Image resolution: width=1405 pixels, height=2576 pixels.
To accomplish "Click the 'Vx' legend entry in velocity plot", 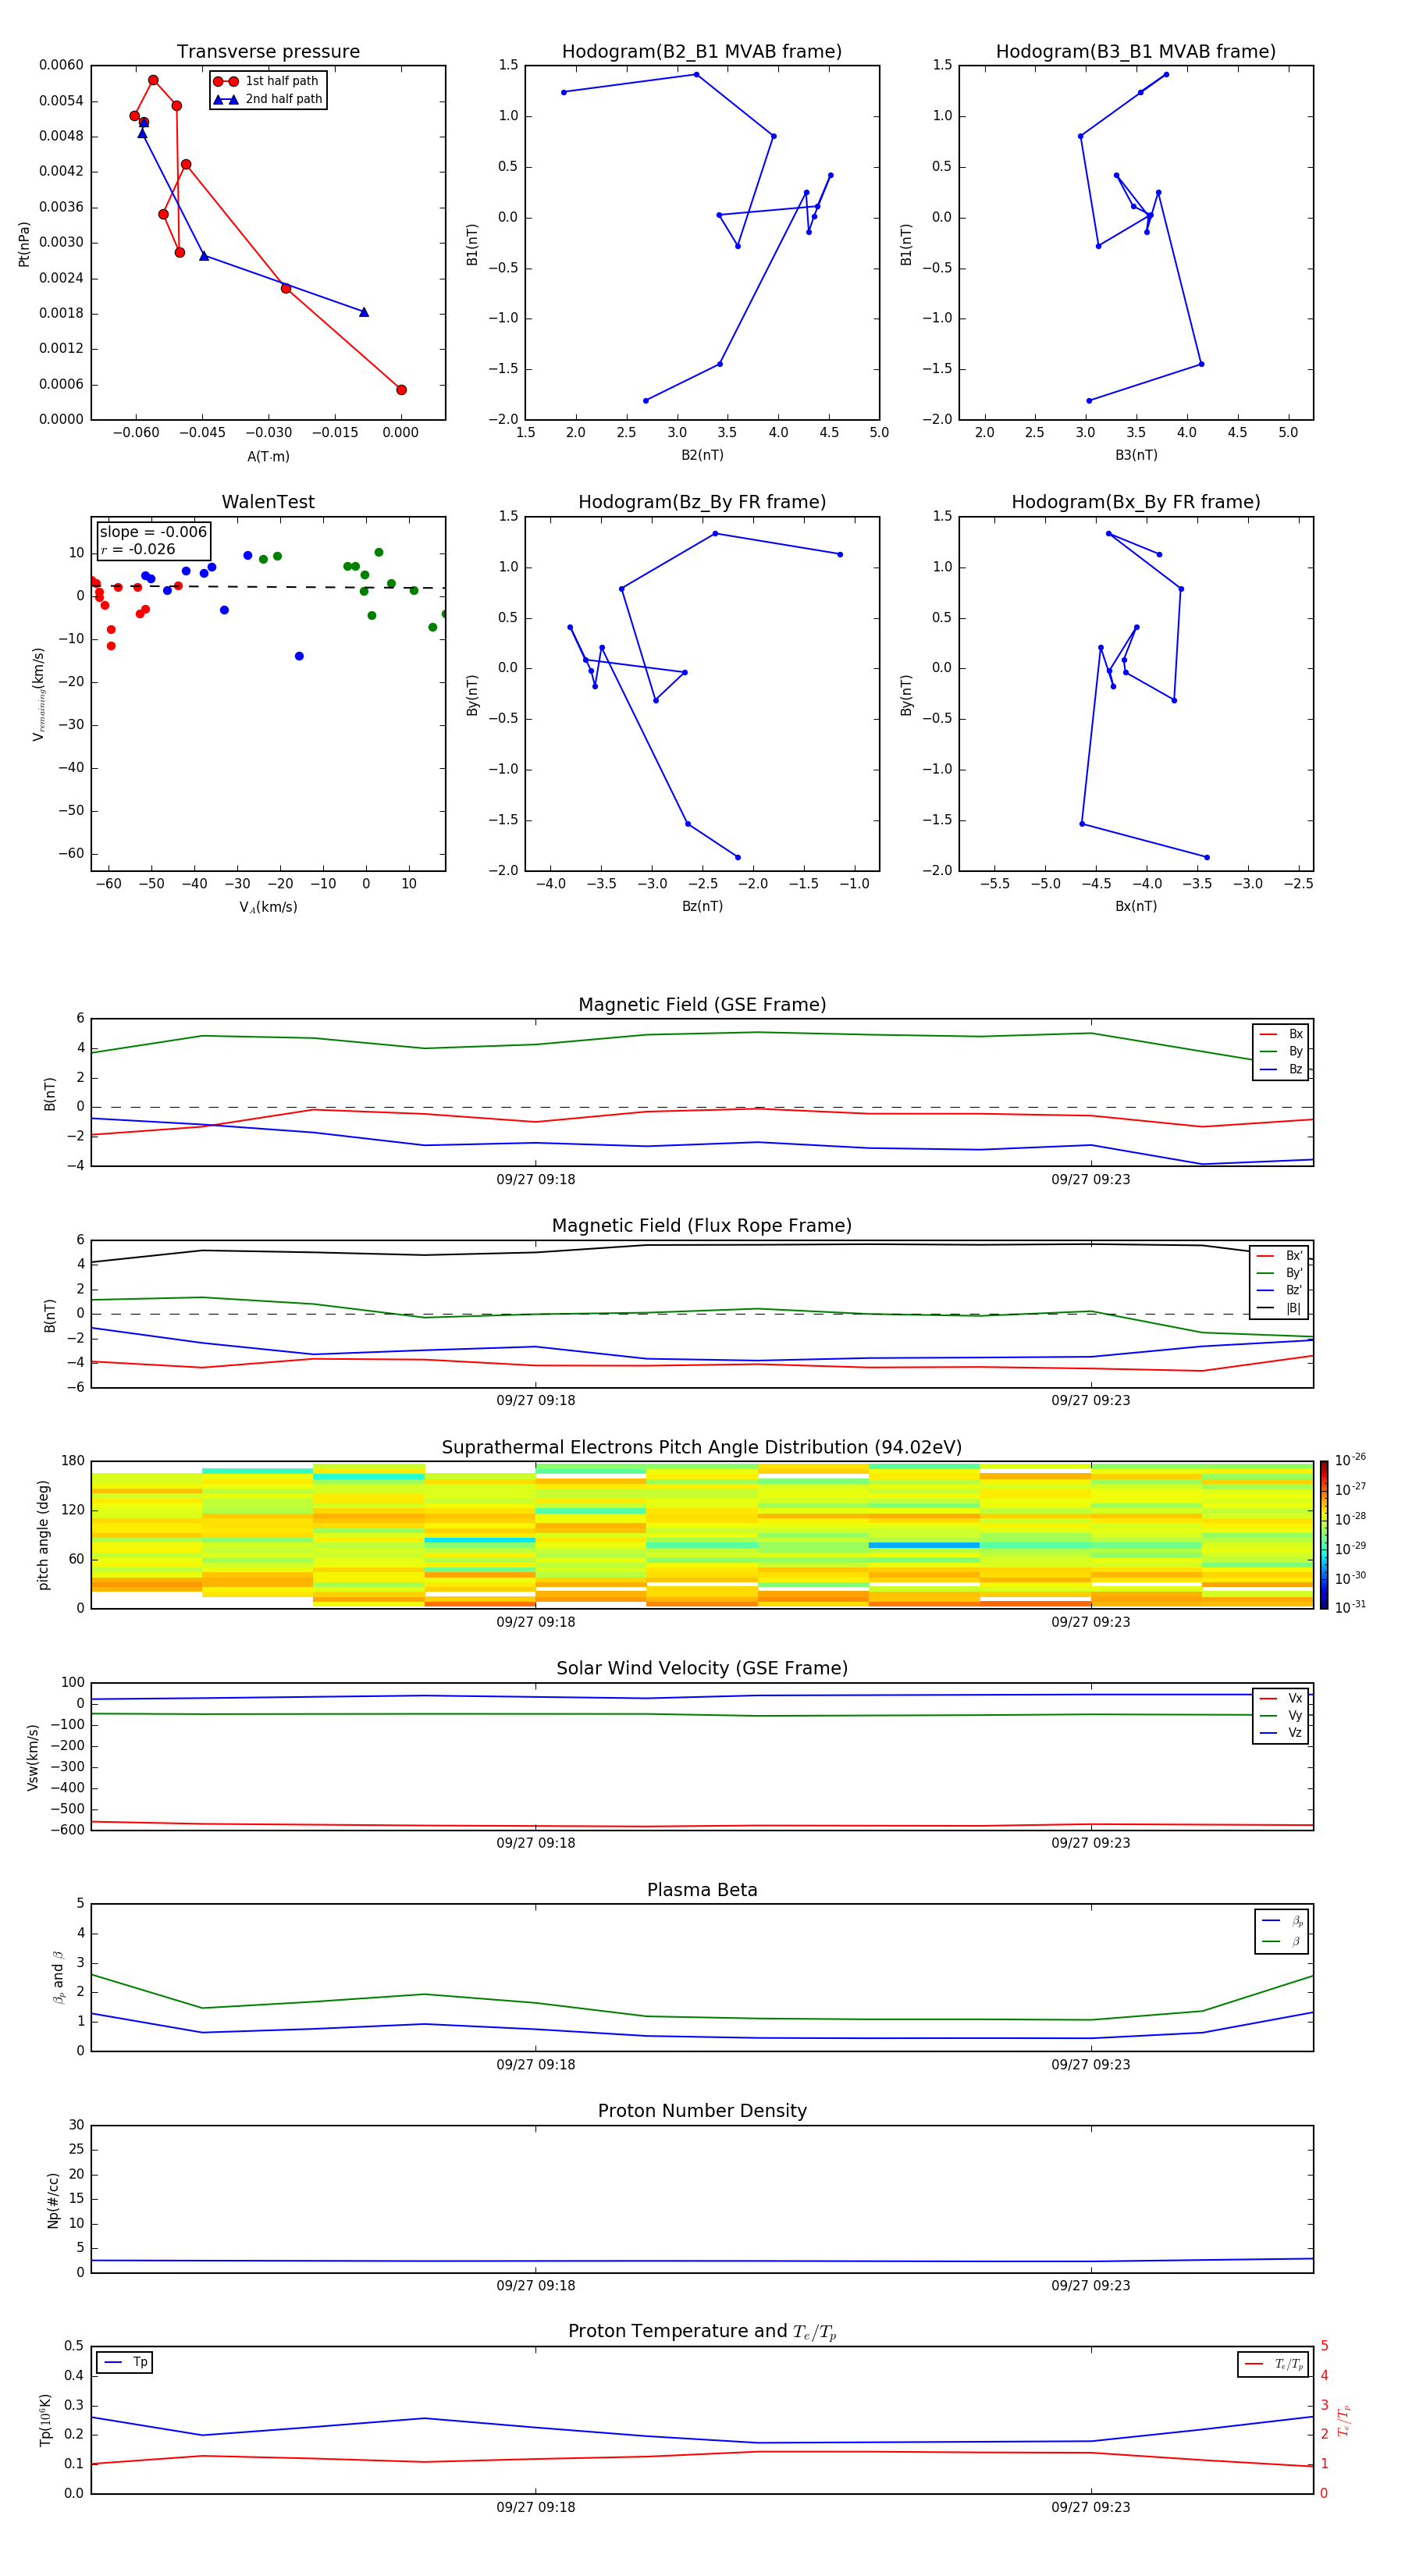I will (x=1281, y=1698).
